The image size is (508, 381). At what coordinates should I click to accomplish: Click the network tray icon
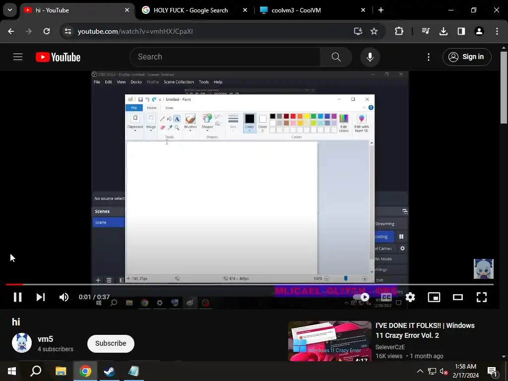coord(432,371)
